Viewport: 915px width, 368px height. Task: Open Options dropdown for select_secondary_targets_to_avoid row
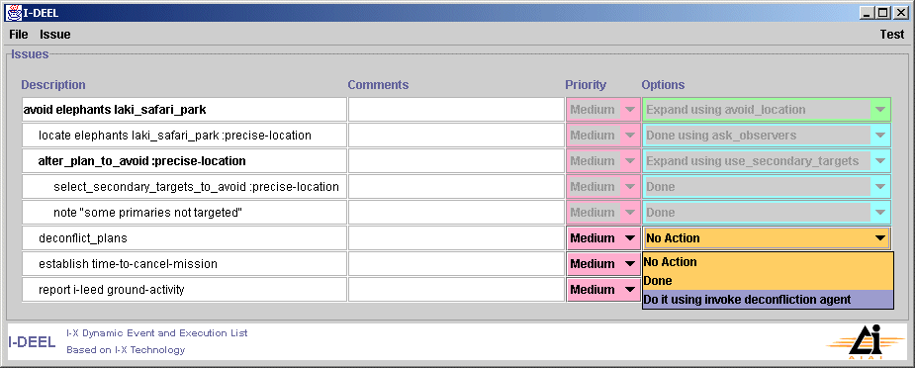click(767, 187)
